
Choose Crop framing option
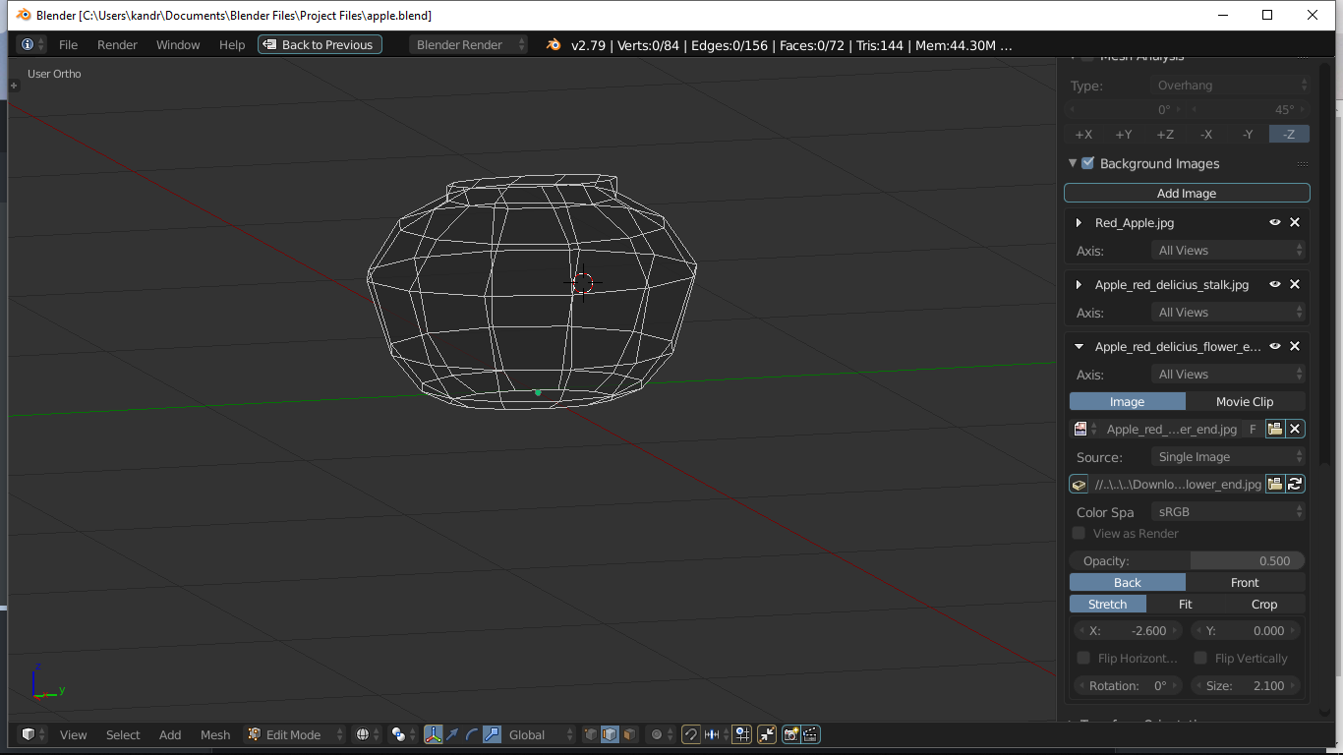pos(1264,604)
